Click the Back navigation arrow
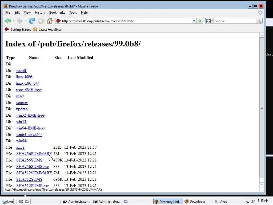The width and height of the screenshot is (273, 205). coord(8,21)
